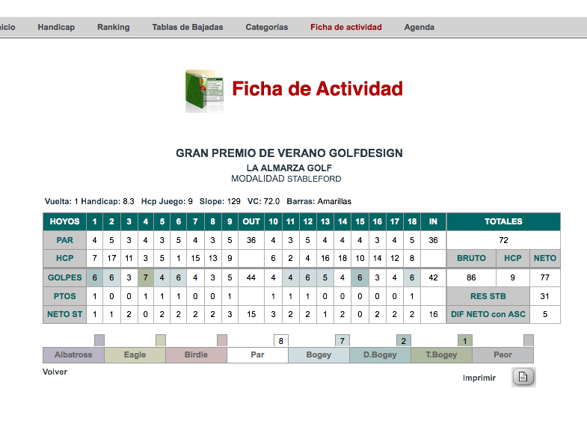Open Tablas de Bajadas menu item
Screen dimensions: 587x430
pos(188,27)
